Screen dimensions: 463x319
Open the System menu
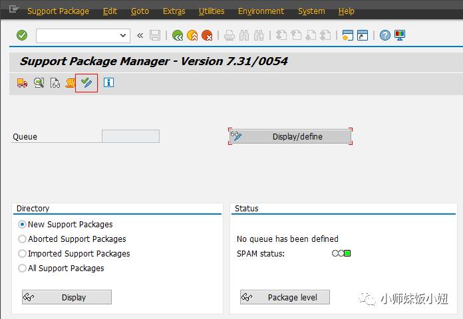[311, 11]
